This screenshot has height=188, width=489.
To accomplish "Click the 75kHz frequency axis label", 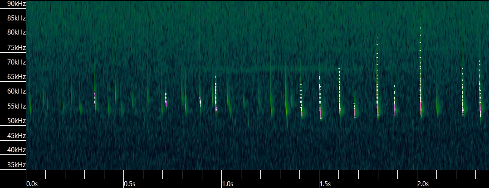I will pyautogui.click(x=13, y=47).
